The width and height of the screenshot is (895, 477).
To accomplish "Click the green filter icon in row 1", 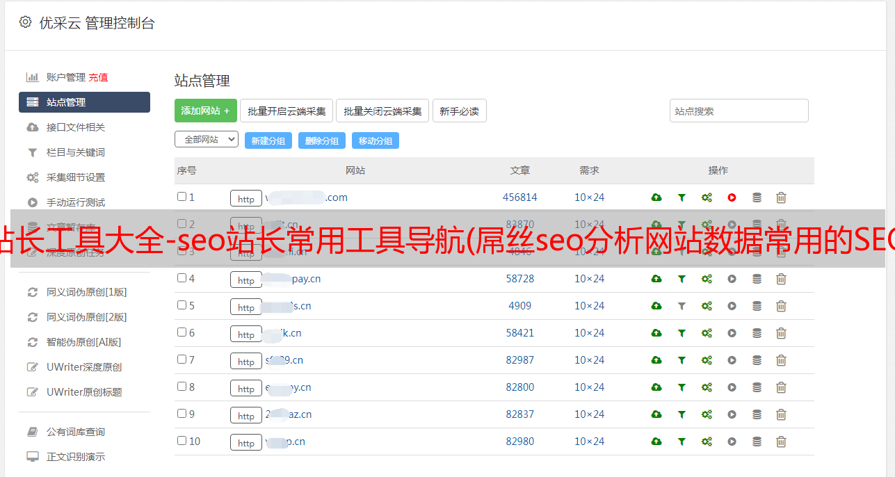I will (682, 197).
